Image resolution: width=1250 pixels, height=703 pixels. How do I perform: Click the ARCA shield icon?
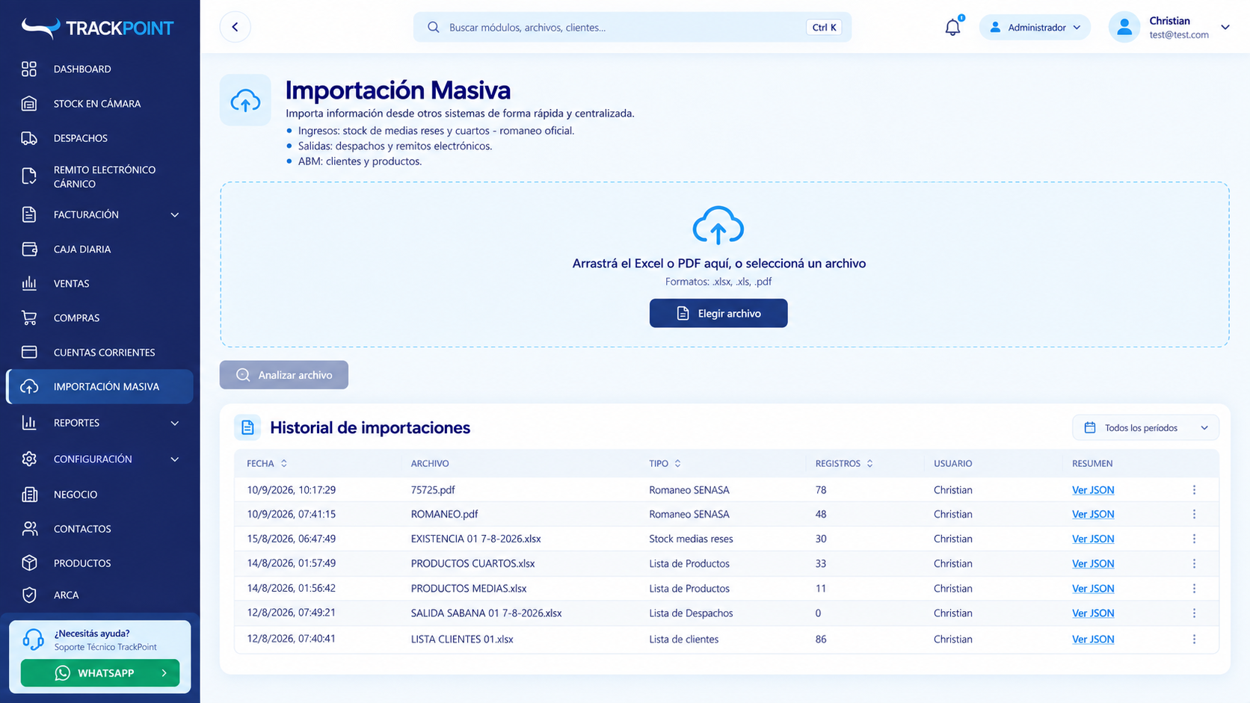(x=29, y=595)
